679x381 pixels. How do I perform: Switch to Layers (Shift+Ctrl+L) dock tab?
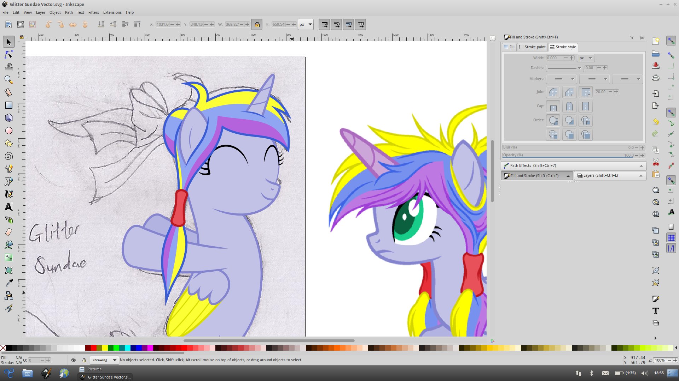pyautogui.click(x=610, y=176)
